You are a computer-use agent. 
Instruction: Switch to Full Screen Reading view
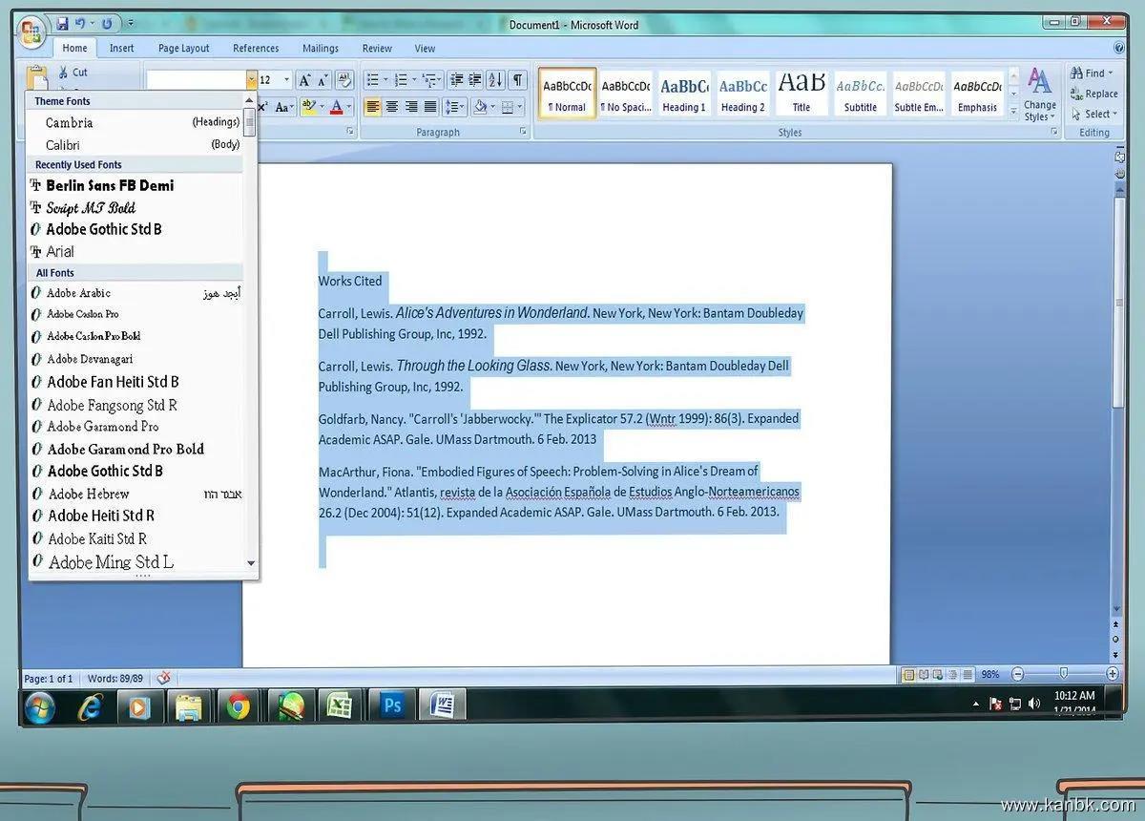tap(924, 675)
